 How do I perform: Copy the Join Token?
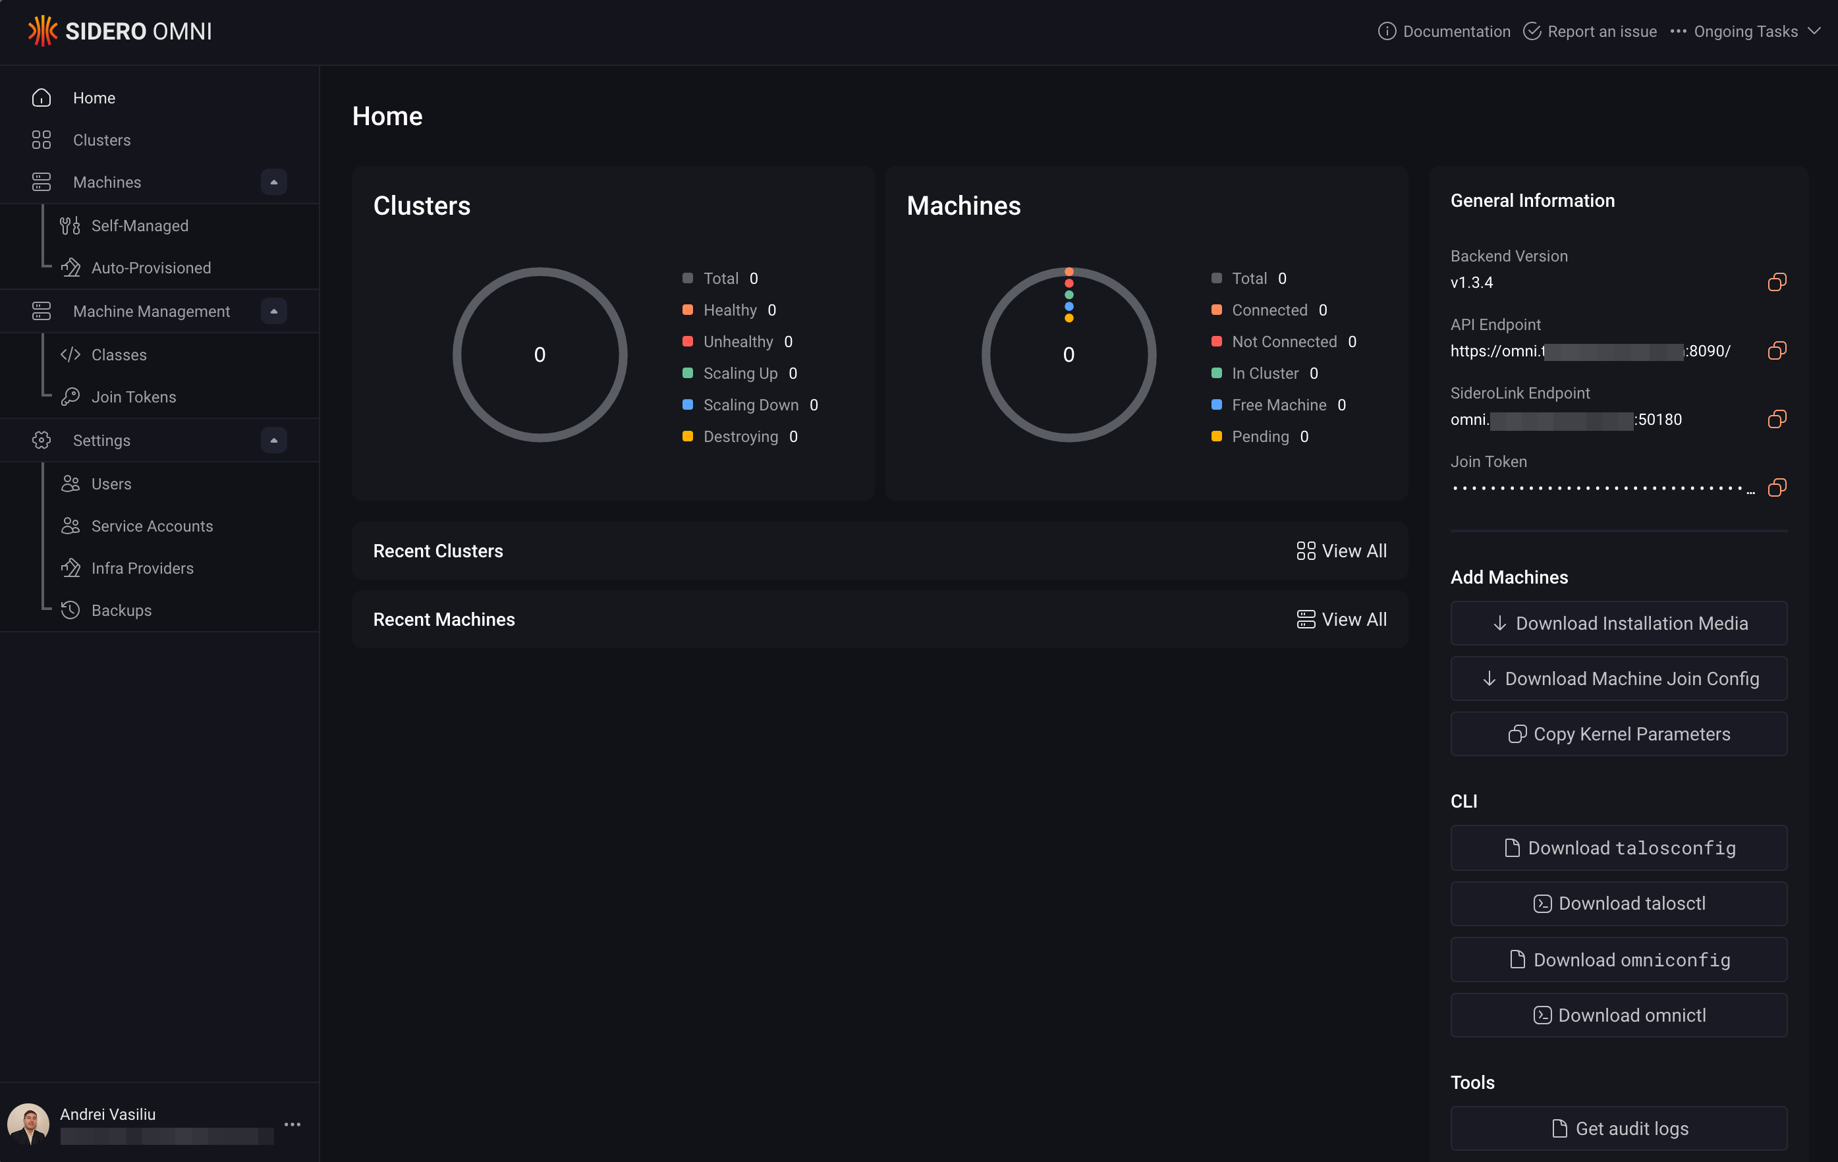(1777, 488)
